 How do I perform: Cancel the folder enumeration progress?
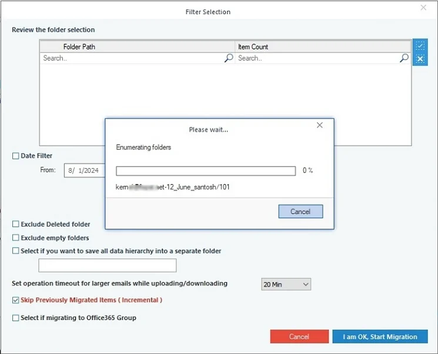coord(300,212)
